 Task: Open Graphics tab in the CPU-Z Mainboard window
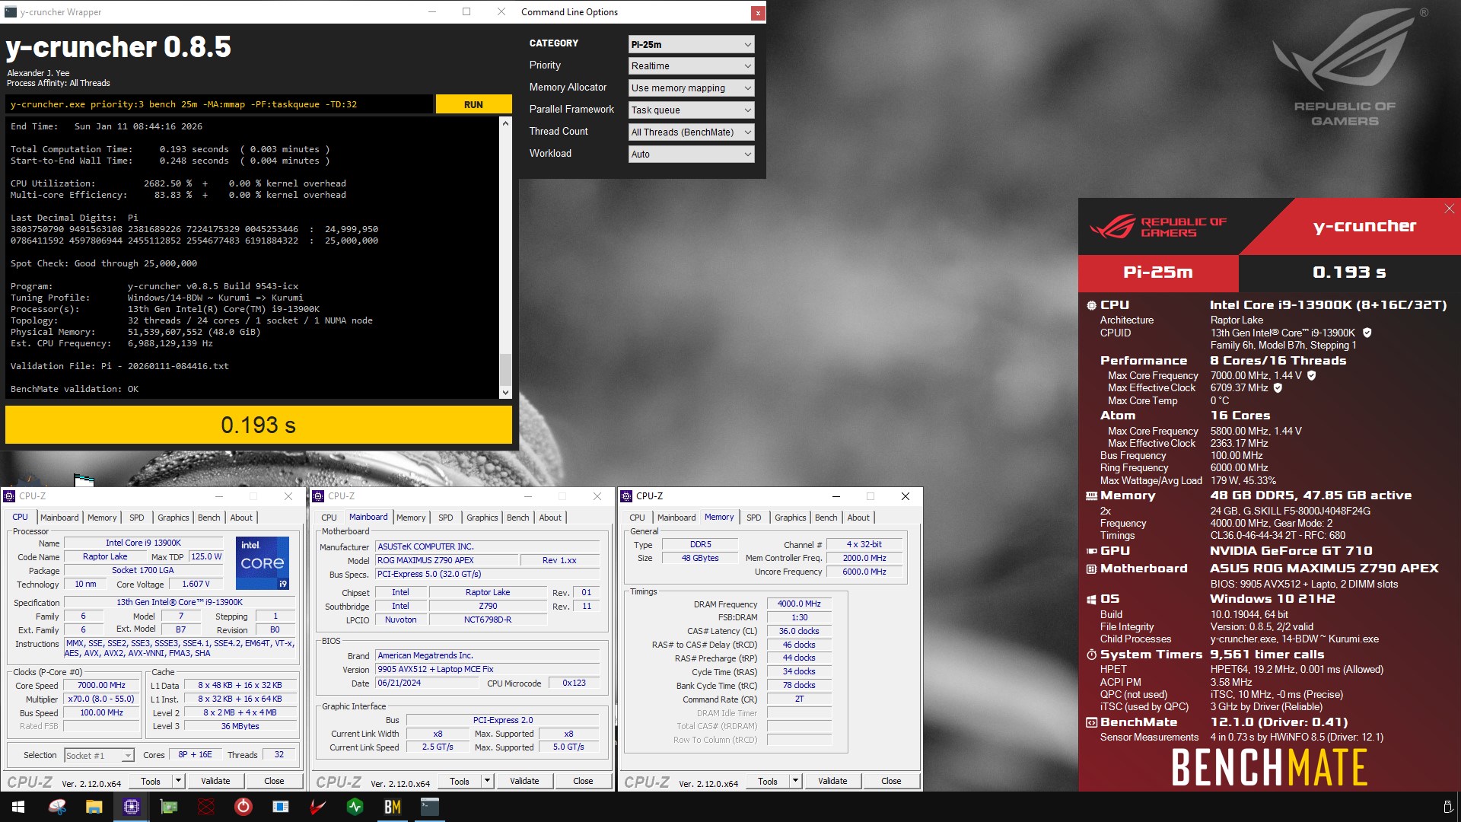482,518
